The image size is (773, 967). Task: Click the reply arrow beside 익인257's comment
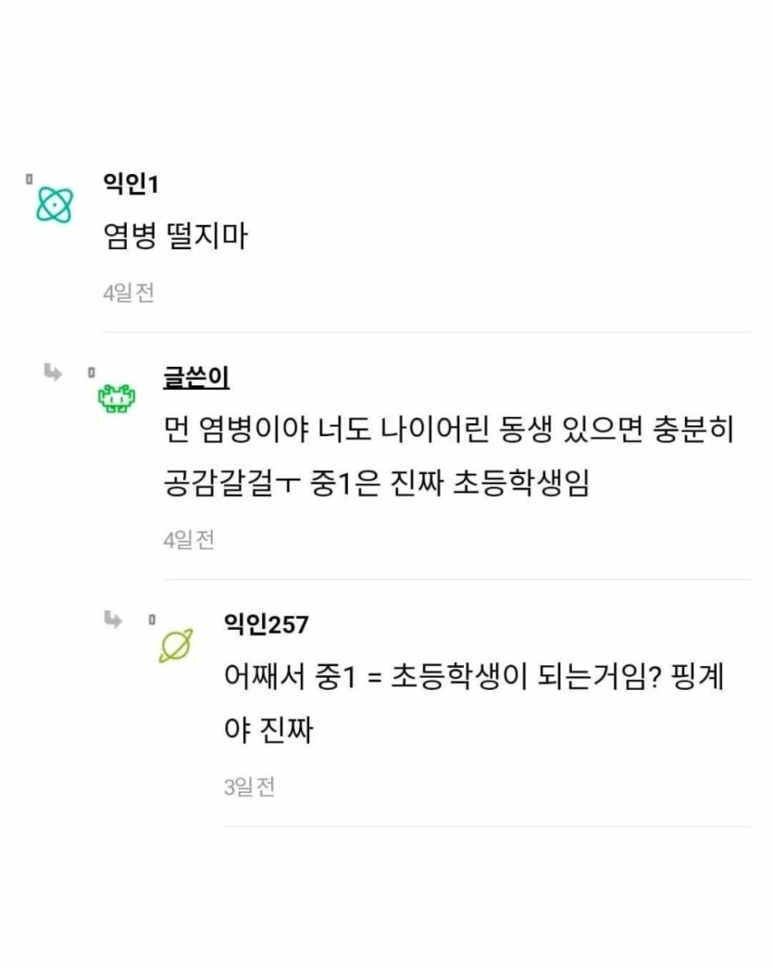click(x=113, y=619)
